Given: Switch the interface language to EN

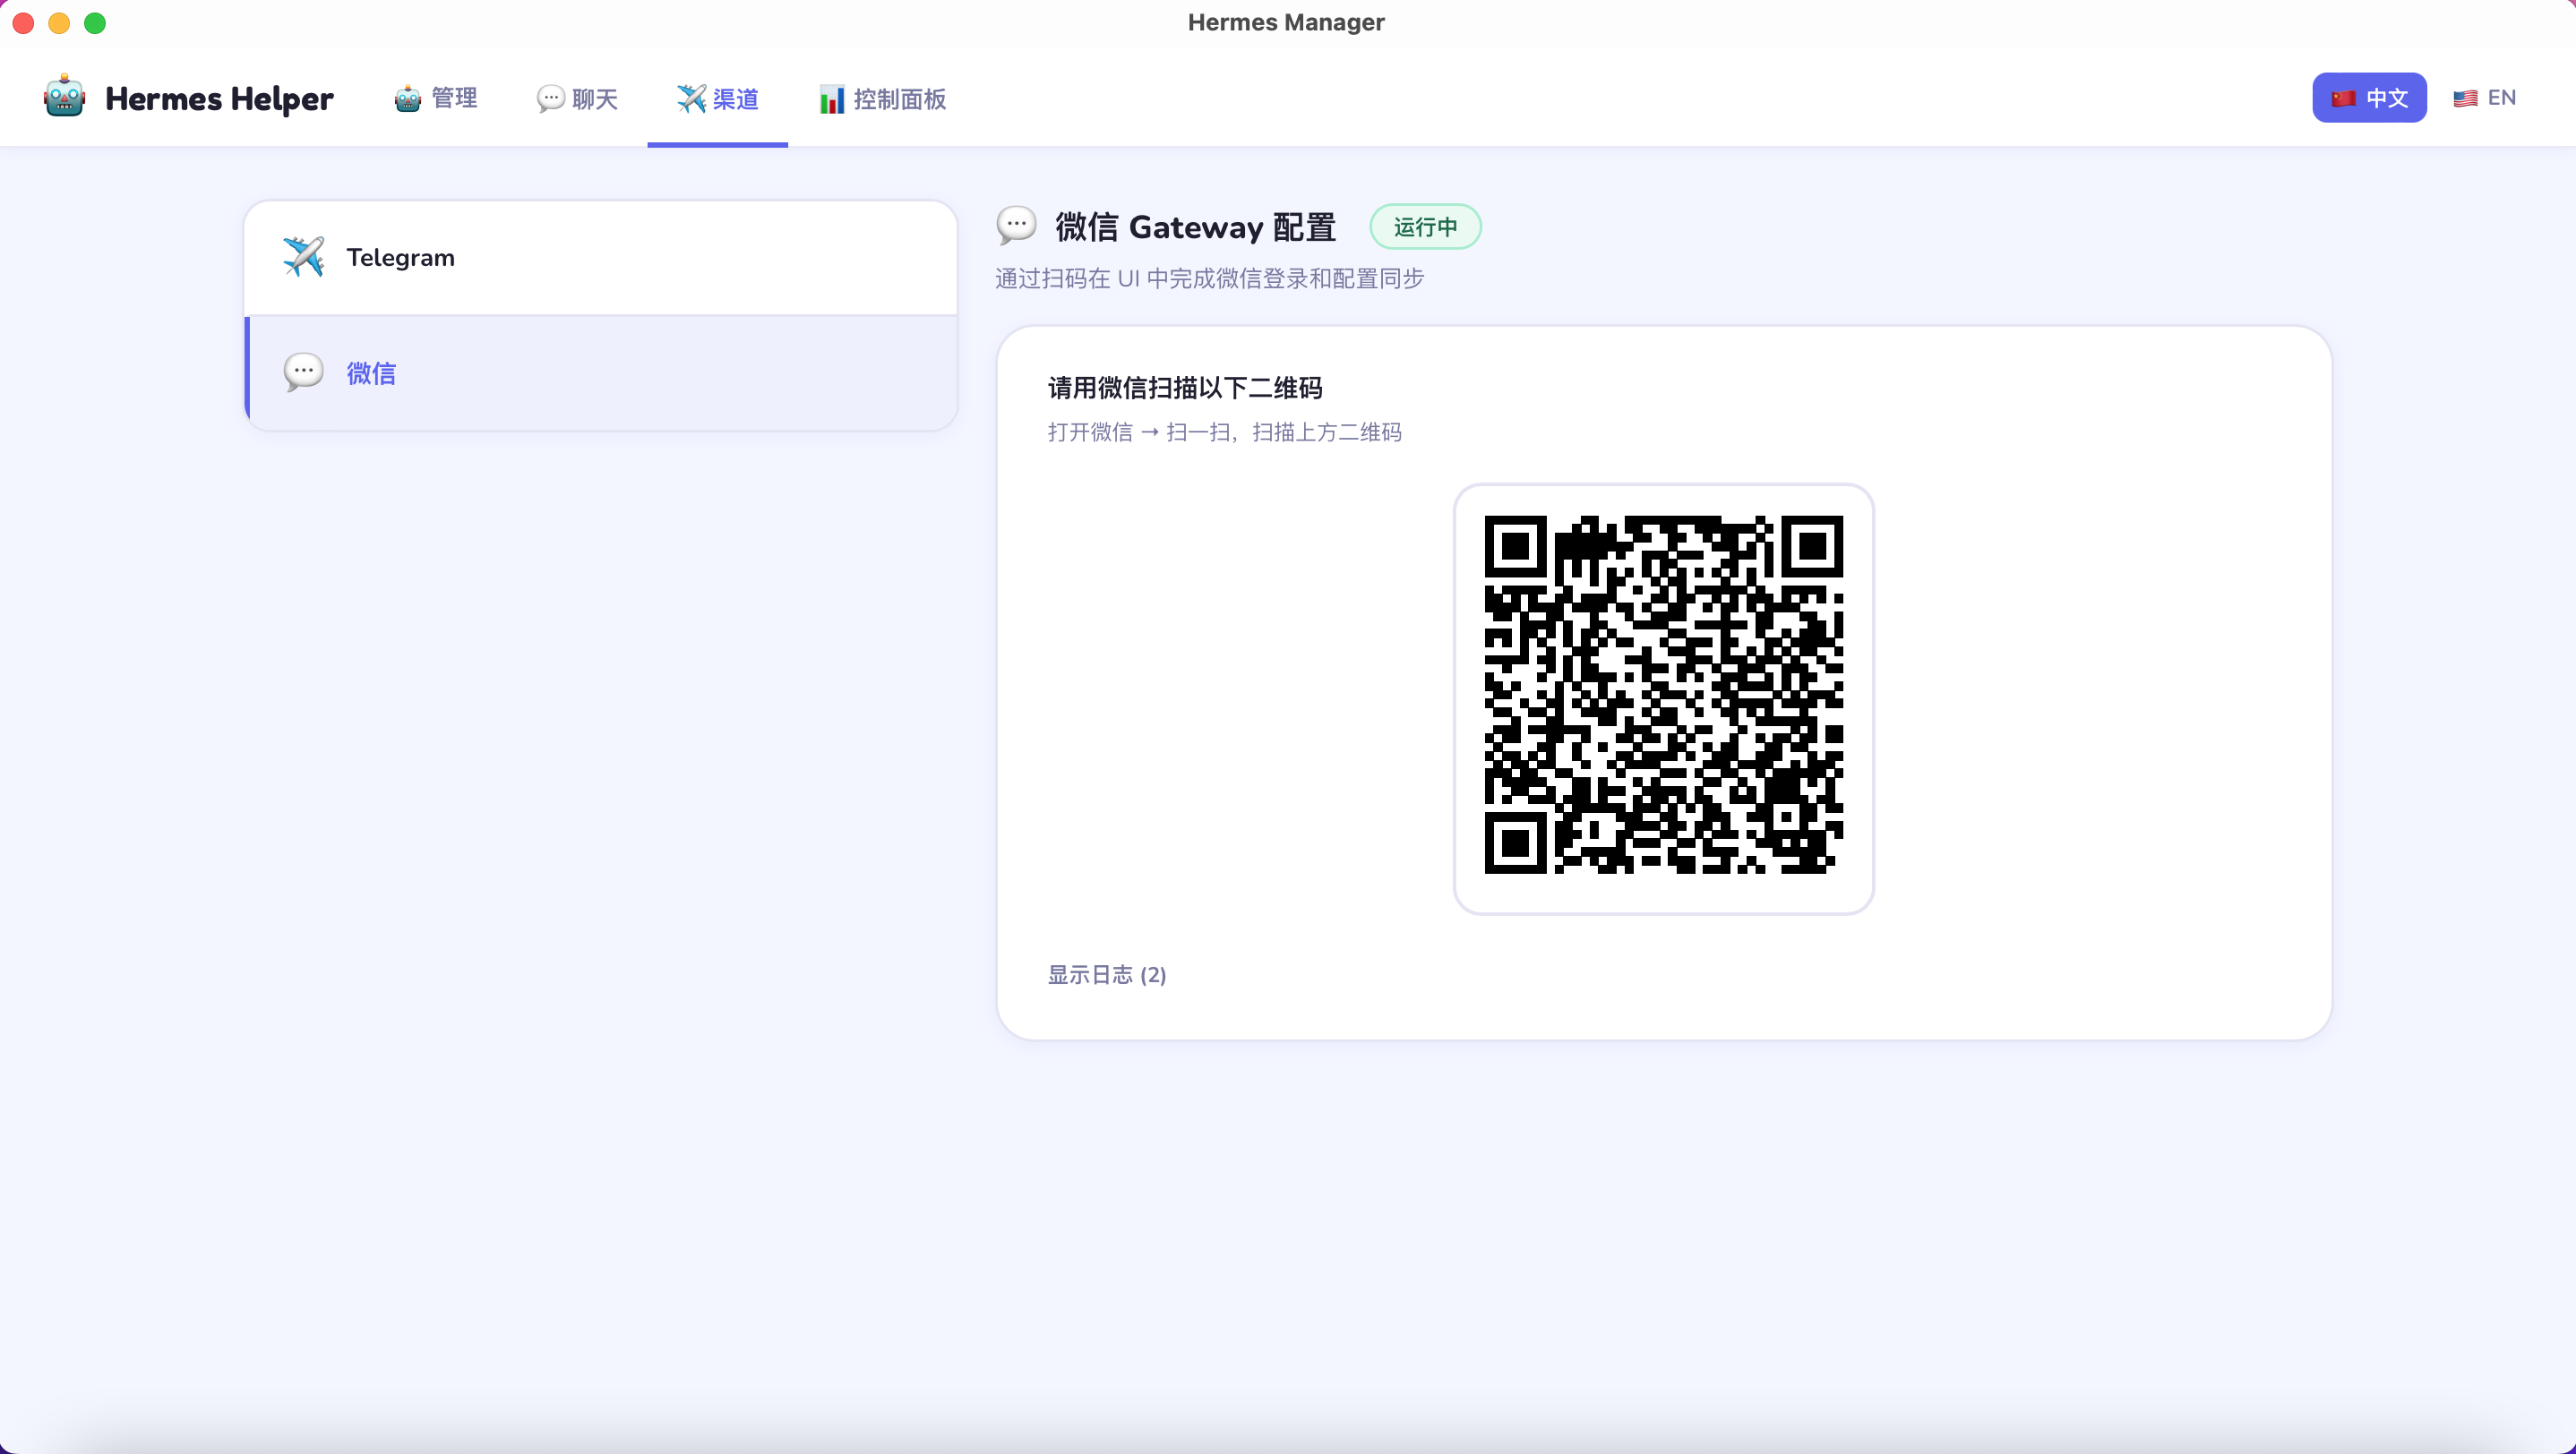Looking at the screenshot, I should pos(2489,97).
